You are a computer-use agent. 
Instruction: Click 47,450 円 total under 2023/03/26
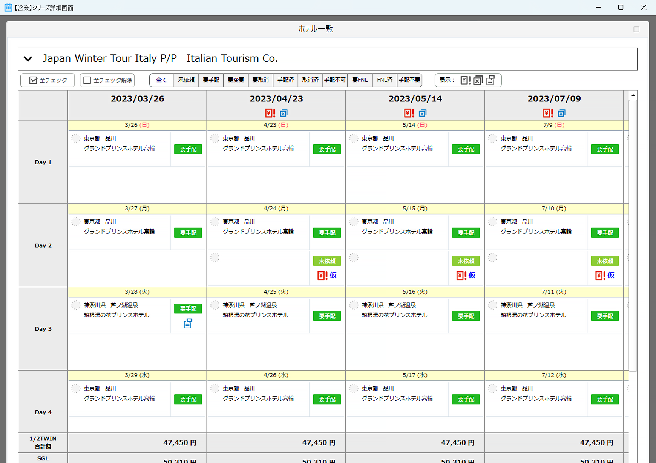click(x=180, y=443)
